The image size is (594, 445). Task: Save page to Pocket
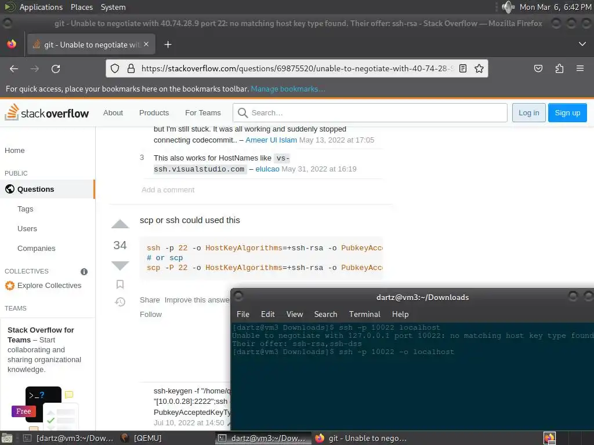(538, 68)
